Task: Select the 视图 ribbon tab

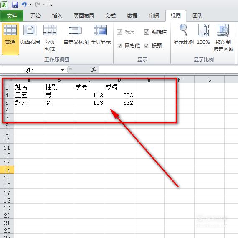Action: (x=176, y=16)
